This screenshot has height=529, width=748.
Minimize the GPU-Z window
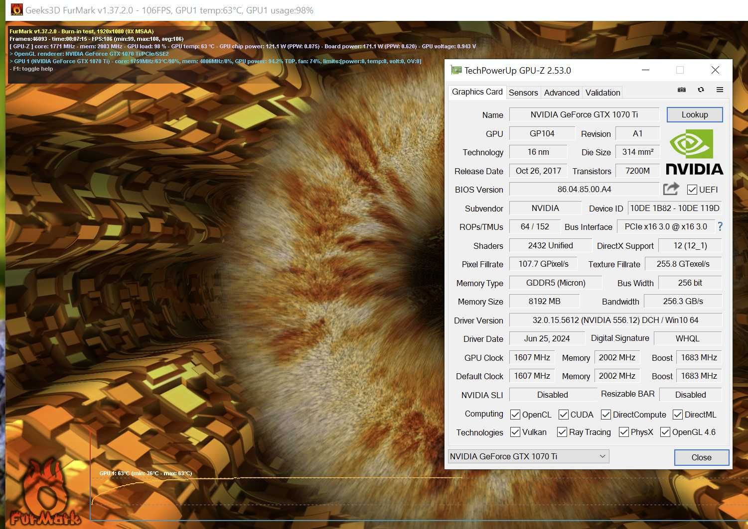[645, 70]
